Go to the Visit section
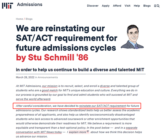The image size is (161, 140). [x=127, y=6]
